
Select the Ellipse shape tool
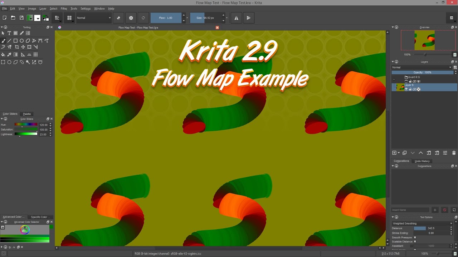[22, 41]
